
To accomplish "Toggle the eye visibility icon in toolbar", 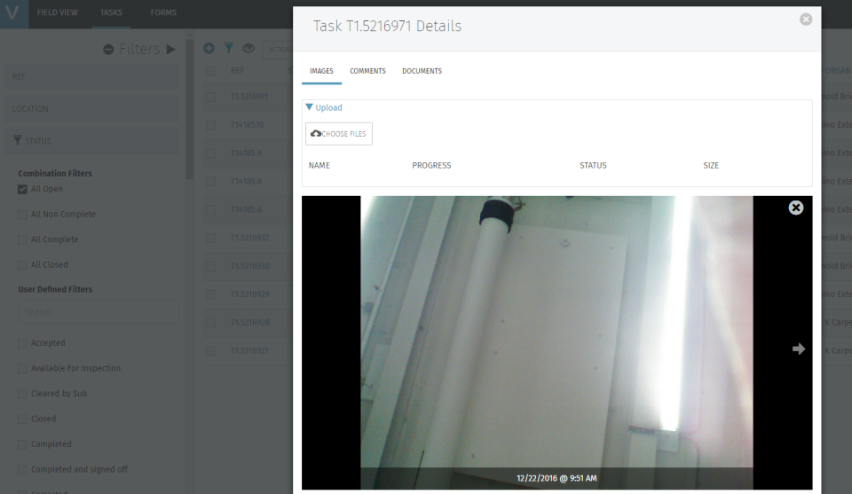I will [x=248, y=48].
